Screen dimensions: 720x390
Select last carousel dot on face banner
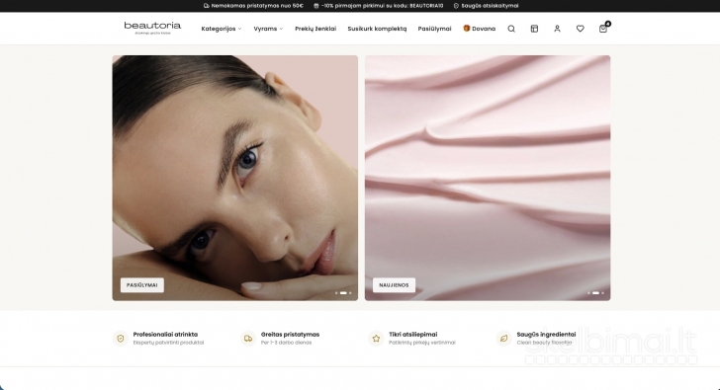[x=350, y=293]
